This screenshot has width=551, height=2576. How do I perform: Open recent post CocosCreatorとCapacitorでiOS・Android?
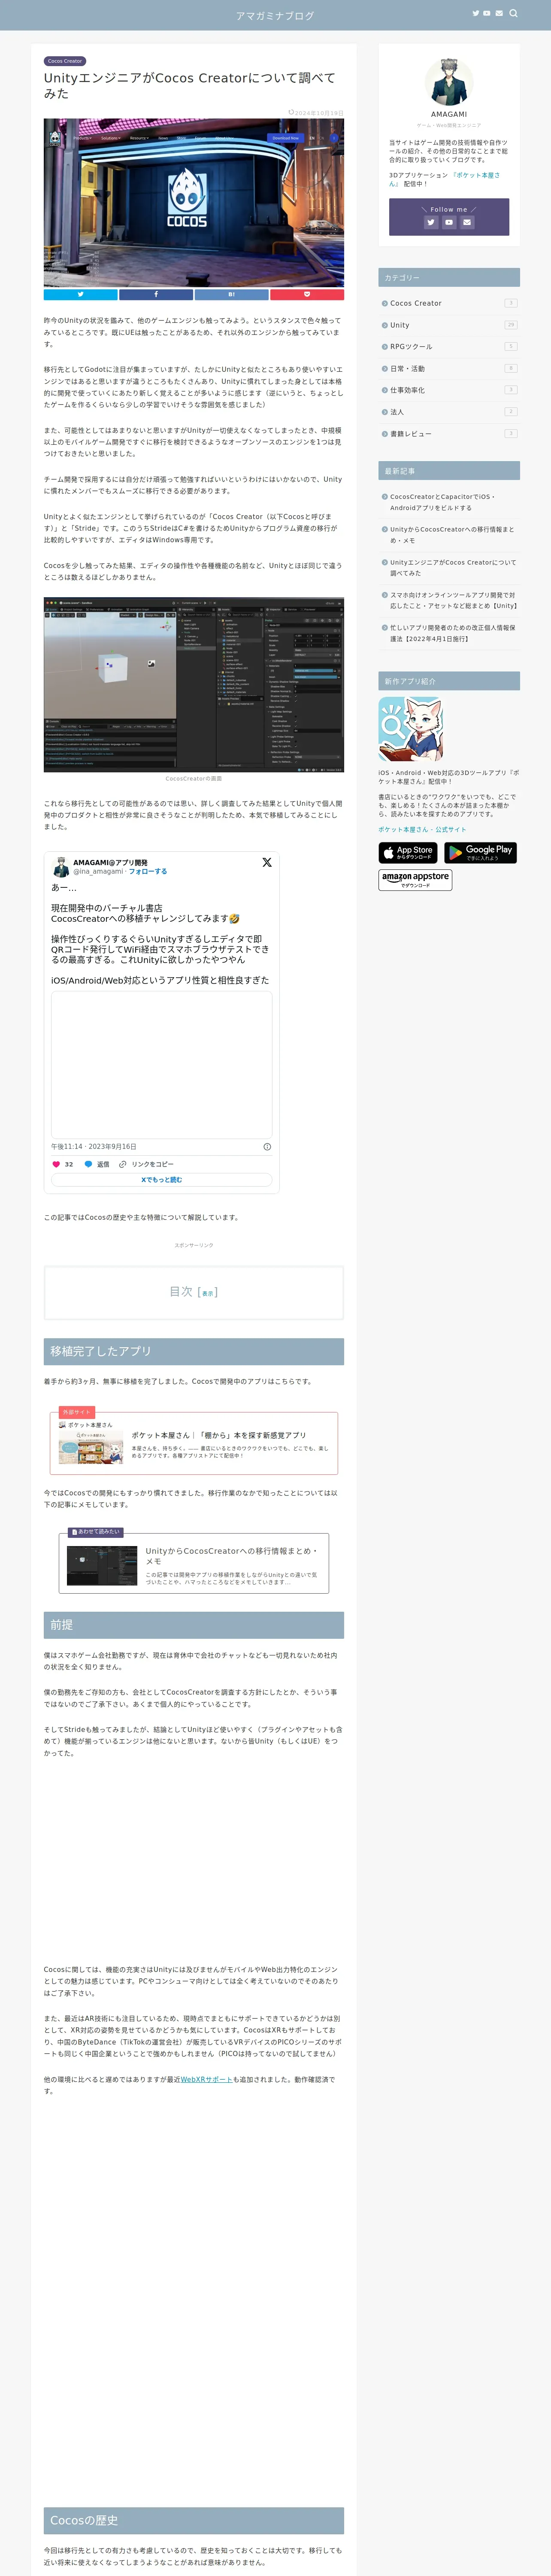pos(449,502)
